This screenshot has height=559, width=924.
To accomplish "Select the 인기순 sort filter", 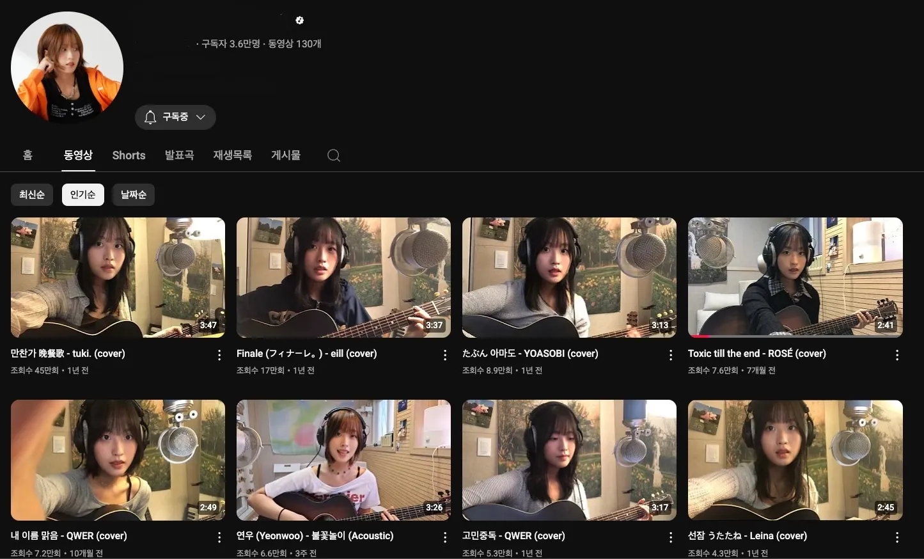I will pyautogui.click(x=82, y=194).
